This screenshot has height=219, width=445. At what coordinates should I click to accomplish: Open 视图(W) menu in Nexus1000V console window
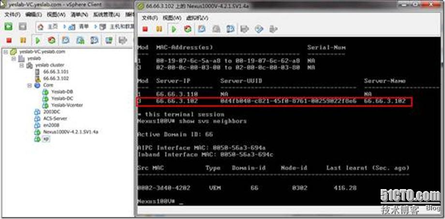pos(172,17)
